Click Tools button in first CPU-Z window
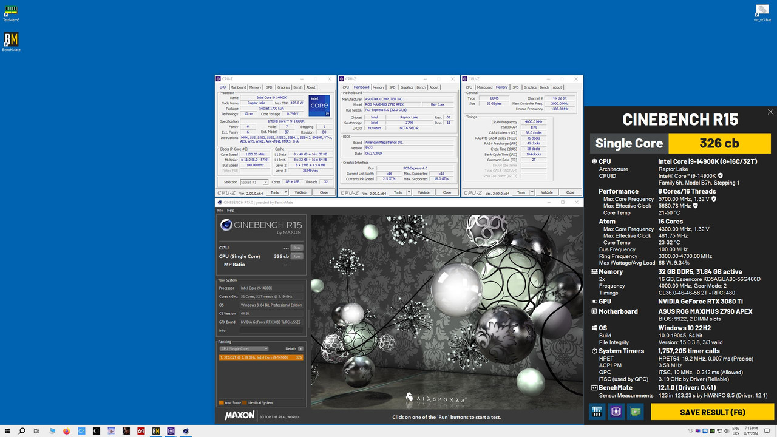 [274, 192]
